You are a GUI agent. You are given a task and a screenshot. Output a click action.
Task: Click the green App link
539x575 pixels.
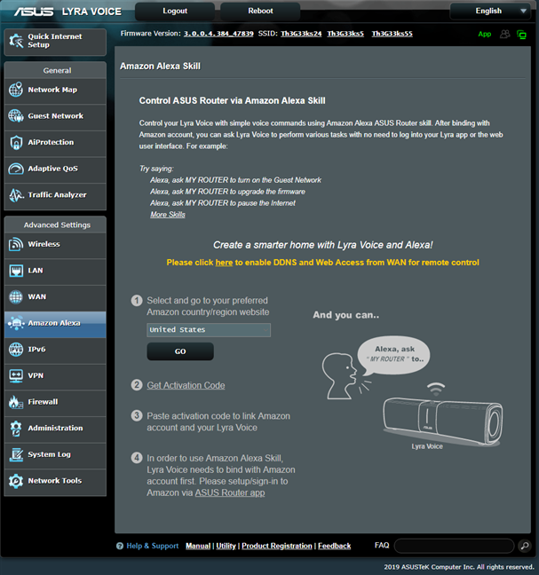click(484, 34)
